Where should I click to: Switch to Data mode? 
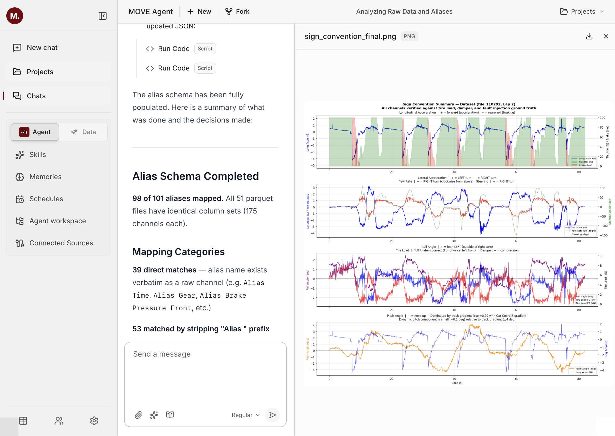pyautogui.click(x=84, y=132)
